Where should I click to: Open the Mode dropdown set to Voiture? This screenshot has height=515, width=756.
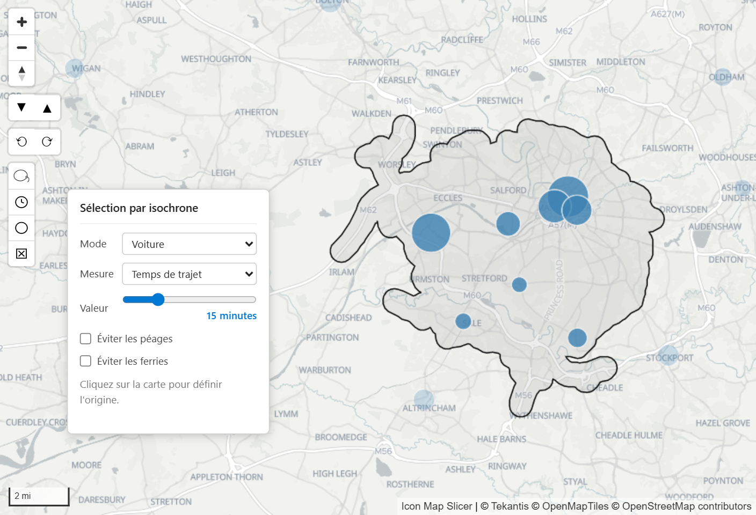coord(190,244)
